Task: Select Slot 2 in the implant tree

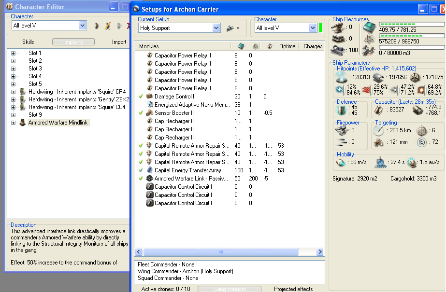Action: click(35, 61)
